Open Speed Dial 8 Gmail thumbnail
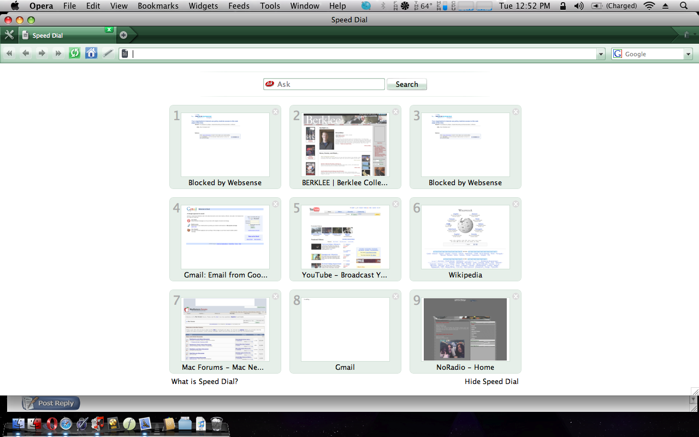Screen dimensions: 699x437 tap(345, 329)
